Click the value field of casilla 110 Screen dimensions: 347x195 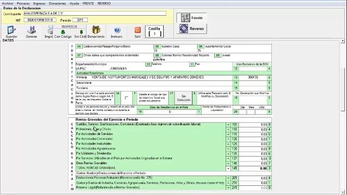pos(253,129)
